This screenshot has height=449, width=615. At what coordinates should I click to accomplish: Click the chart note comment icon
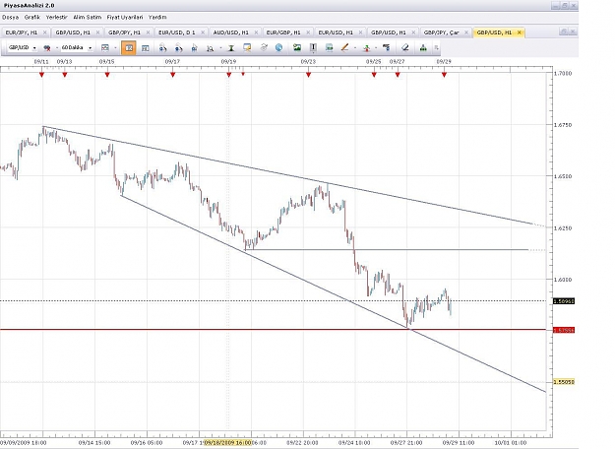(x=247, y=48)
